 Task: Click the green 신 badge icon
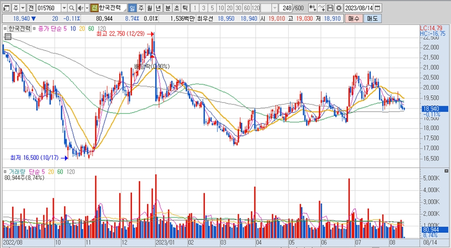click(94, 8)
